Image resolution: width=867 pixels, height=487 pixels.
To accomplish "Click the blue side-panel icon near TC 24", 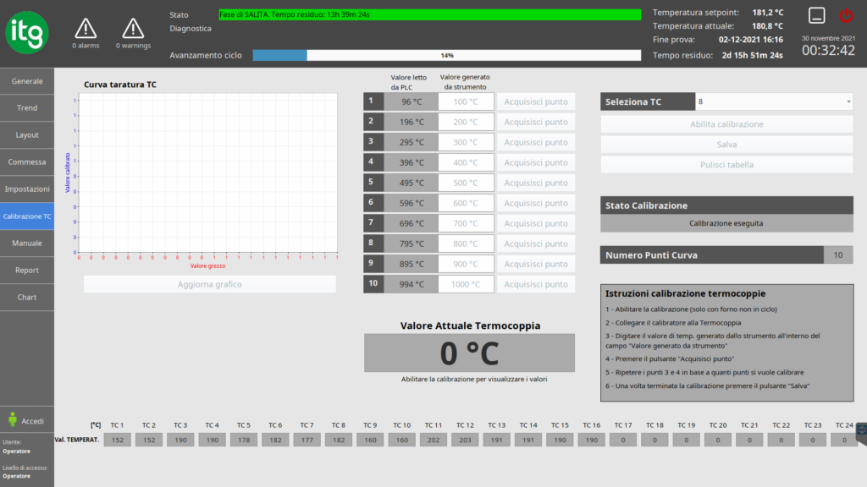I will (x=861, y=430).
